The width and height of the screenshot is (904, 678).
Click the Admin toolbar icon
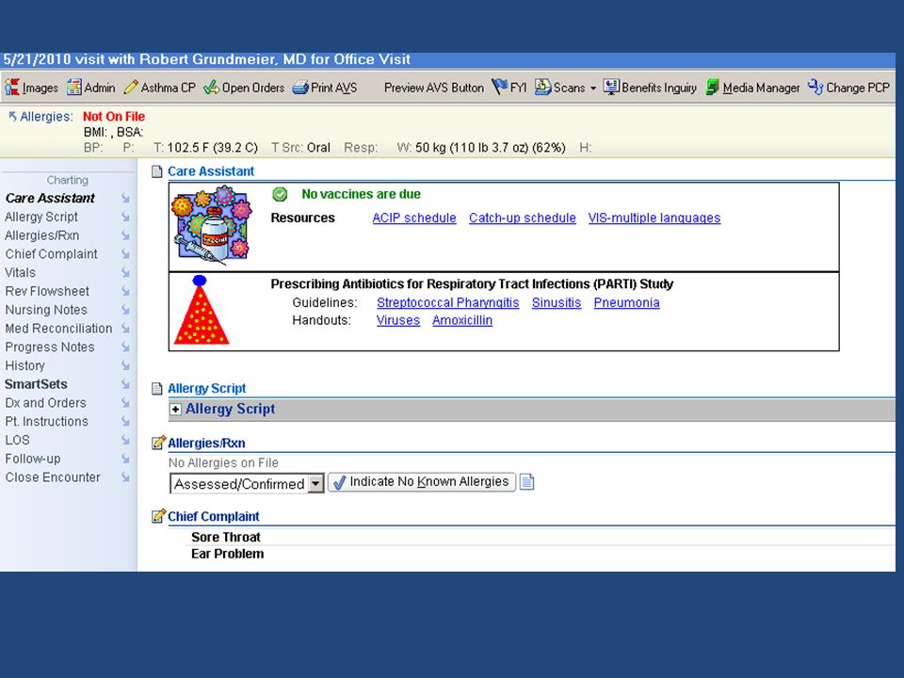73,87
